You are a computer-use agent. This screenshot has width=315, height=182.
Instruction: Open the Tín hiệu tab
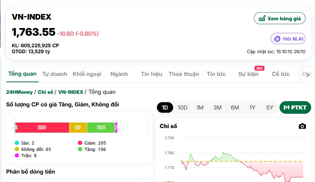coord(151,74)
